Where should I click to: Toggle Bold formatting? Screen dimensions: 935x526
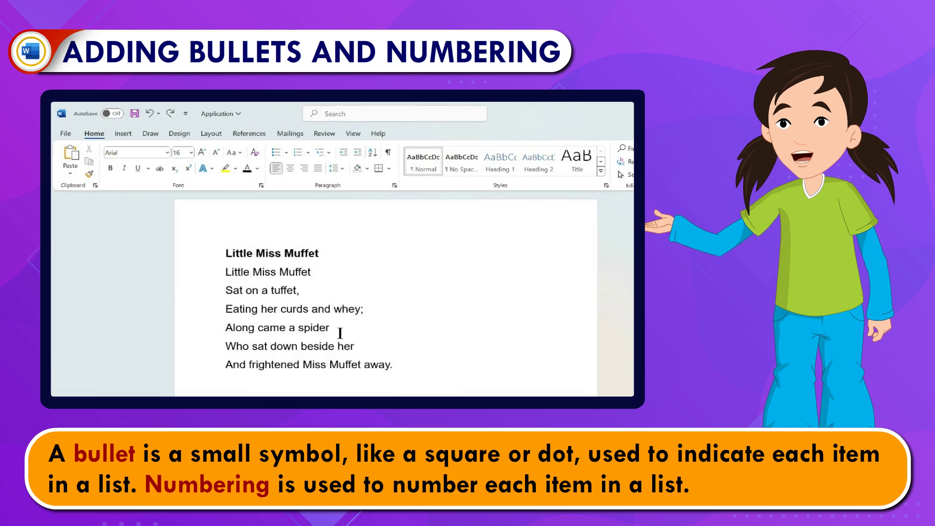(111, 168)
